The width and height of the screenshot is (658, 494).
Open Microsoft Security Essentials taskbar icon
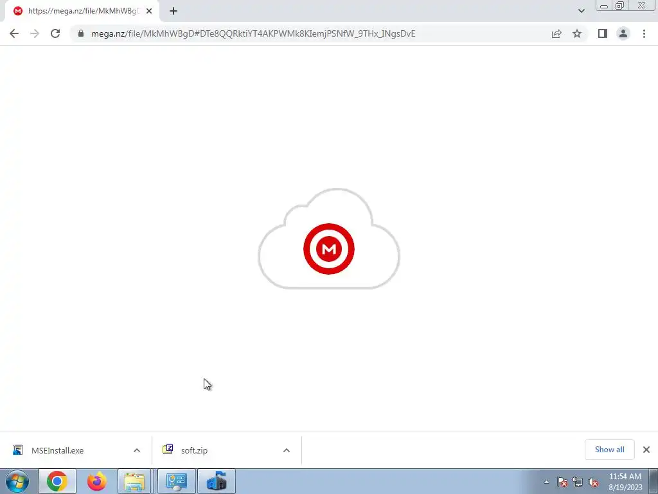point(217,481)
